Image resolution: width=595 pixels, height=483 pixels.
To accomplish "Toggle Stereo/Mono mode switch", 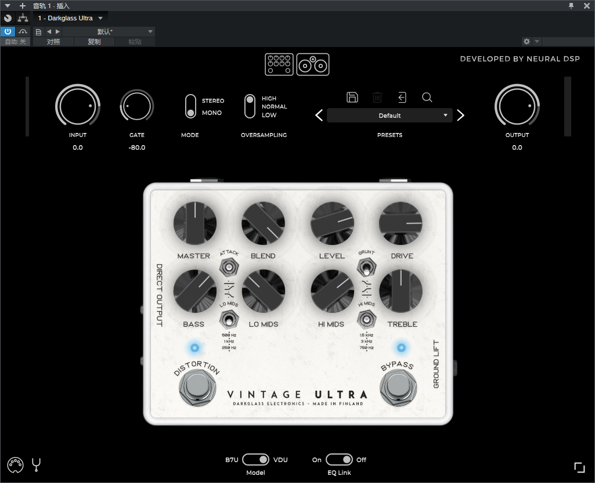I will click(190, 107).
